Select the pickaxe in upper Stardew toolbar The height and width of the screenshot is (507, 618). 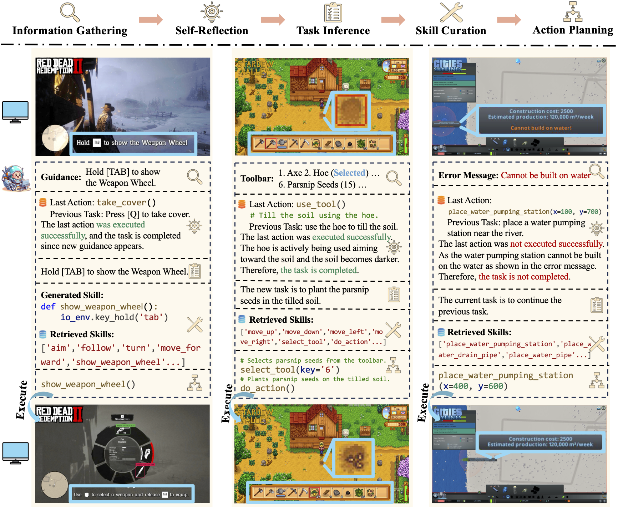pyautogui.click(x=294, y=143)
